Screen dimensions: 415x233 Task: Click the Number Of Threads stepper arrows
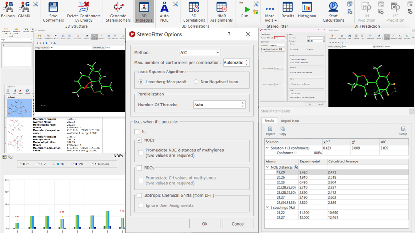(x=243, y=105)
